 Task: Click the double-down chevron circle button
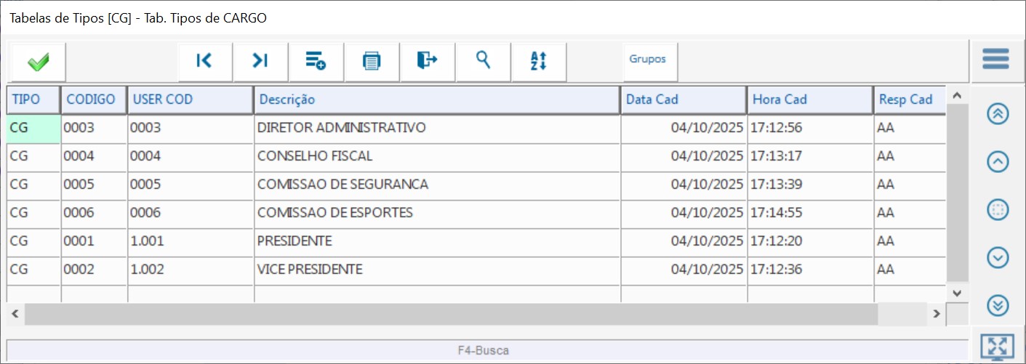click(998, 306)
